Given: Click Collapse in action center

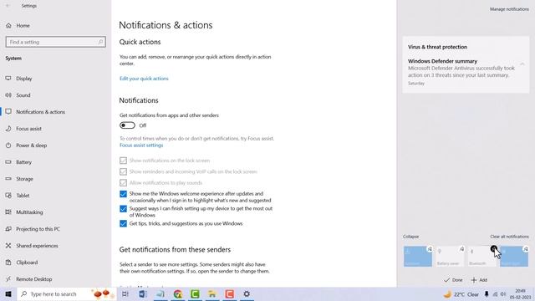Looking at the screenshot, I should [410, 237].
